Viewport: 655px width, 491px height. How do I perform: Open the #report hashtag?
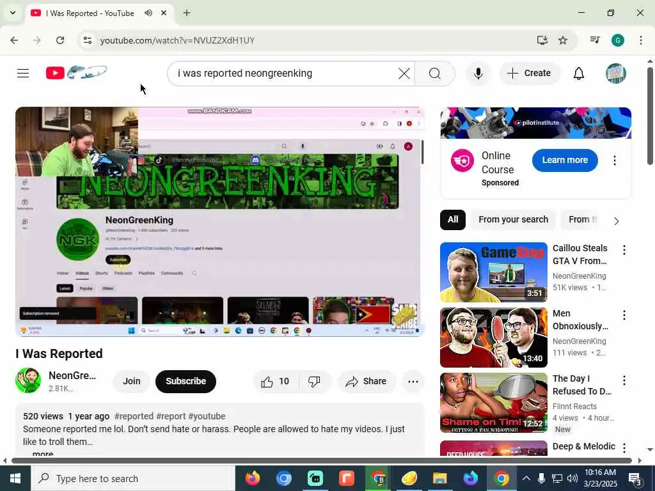[x=171, y=416]
